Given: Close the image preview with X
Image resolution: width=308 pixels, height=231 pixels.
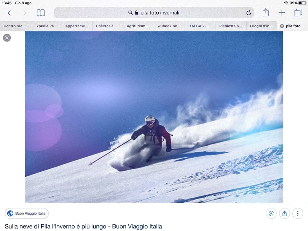Looking at the screenshot, I should tap(7, 38).
